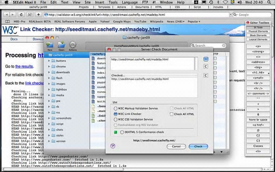Expand the lightbox folder
This screenshot has width=275, height=172.
coord(49,90)
